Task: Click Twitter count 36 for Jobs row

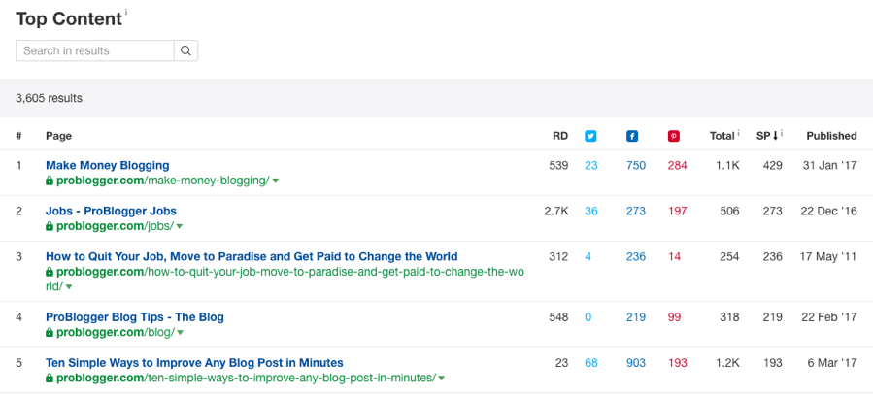Action: coord(590,211)
